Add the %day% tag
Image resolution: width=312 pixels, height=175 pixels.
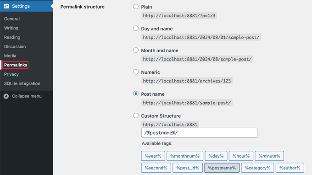coord(216,156)
